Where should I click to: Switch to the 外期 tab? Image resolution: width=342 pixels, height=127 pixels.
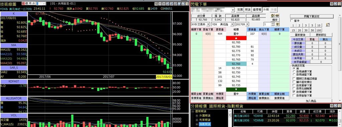point(266,10)
